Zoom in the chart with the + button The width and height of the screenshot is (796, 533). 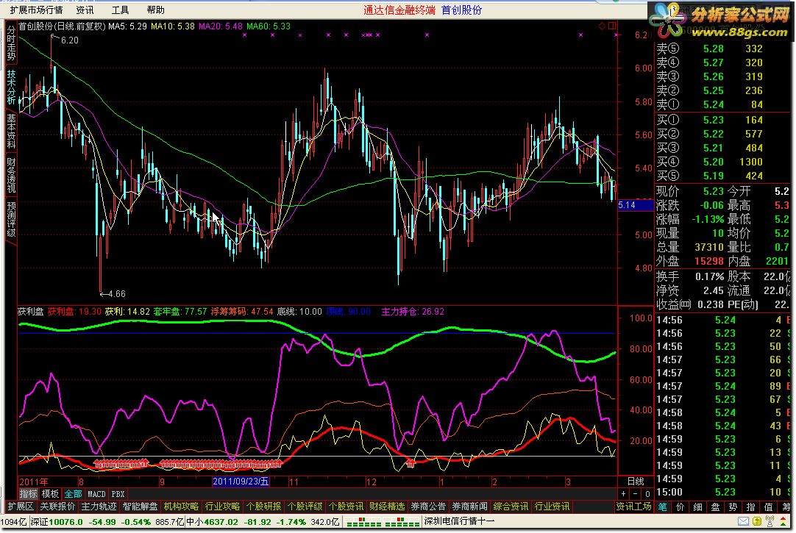[x=623, y=494]
